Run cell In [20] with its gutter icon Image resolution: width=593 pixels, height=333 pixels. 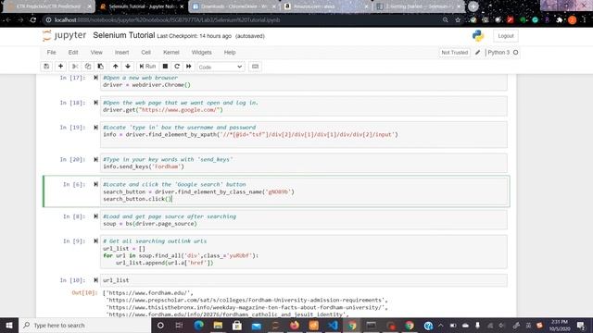95,160
